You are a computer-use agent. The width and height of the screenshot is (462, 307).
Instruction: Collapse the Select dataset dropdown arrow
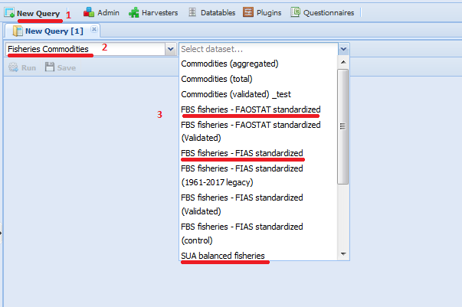coord(343,49)
